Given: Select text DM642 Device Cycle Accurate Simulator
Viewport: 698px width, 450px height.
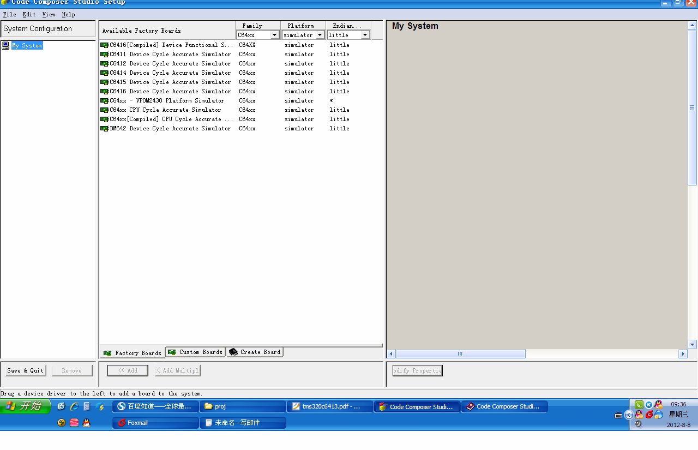Looking at the screenshot, I should [x=170, y=129].
